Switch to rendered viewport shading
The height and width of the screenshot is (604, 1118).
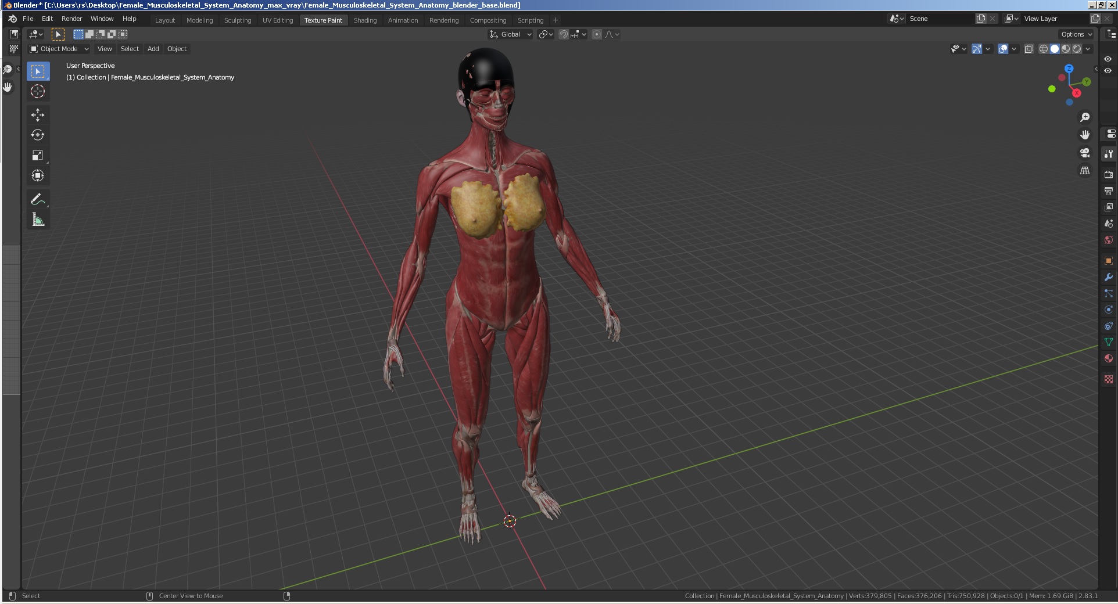(x=1077, y=49)
